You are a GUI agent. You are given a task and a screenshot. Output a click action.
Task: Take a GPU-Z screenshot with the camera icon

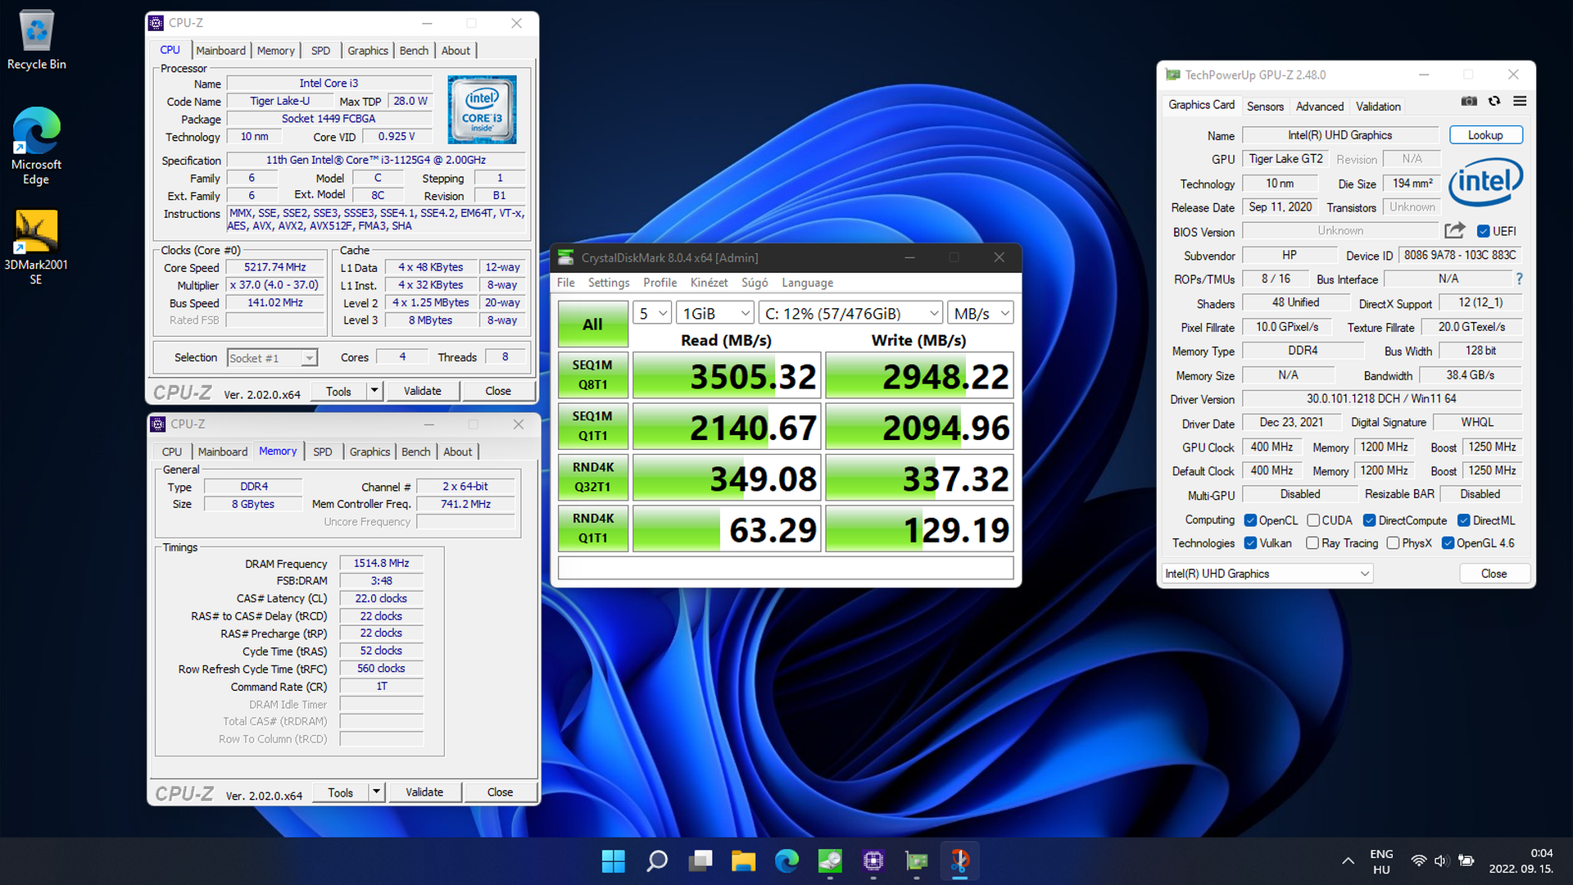point(1469,101)
